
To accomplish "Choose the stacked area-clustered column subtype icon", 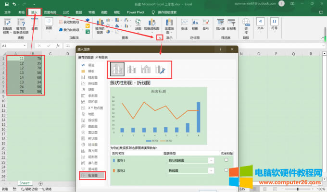I will pyautogui.click(x=146, y=70).
